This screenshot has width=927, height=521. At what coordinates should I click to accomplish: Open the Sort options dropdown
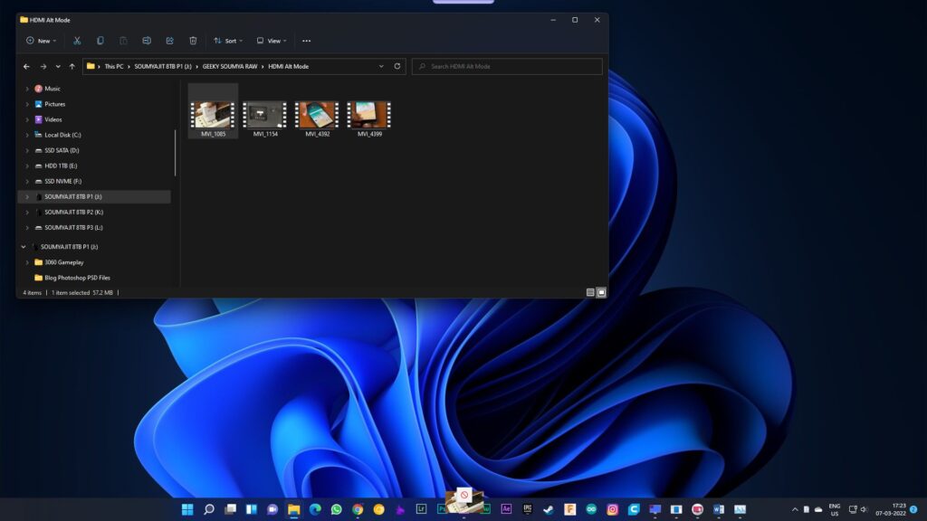[x=228, y=41]
